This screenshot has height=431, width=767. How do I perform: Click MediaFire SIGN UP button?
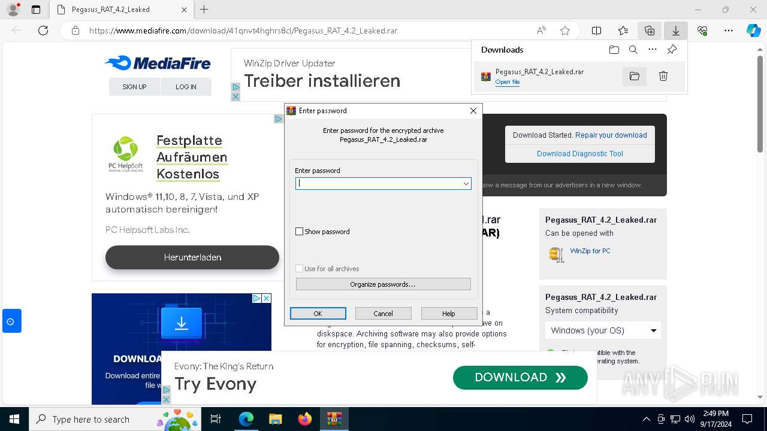click(134, 87)
